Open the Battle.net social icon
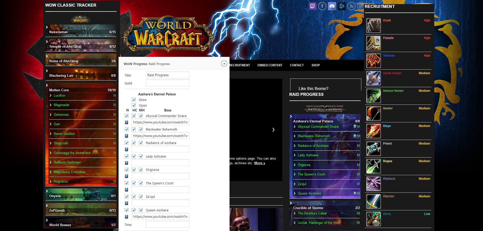This screenshot has height=231, width=483. coord(342,6)
